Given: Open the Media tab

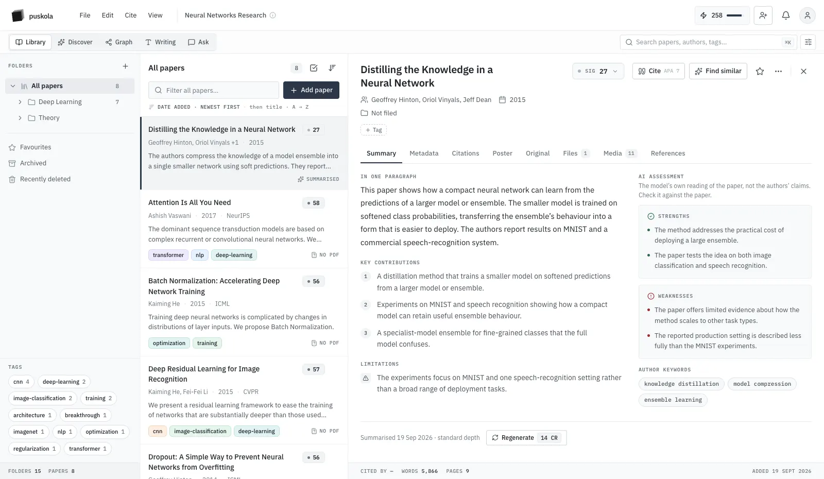Looking at the screenshot, I should tap(620, 153).
